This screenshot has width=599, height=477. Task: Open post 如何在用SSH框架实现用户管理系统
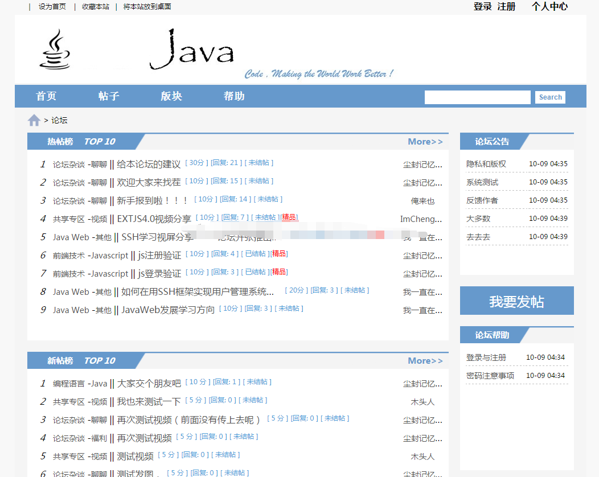198,292
